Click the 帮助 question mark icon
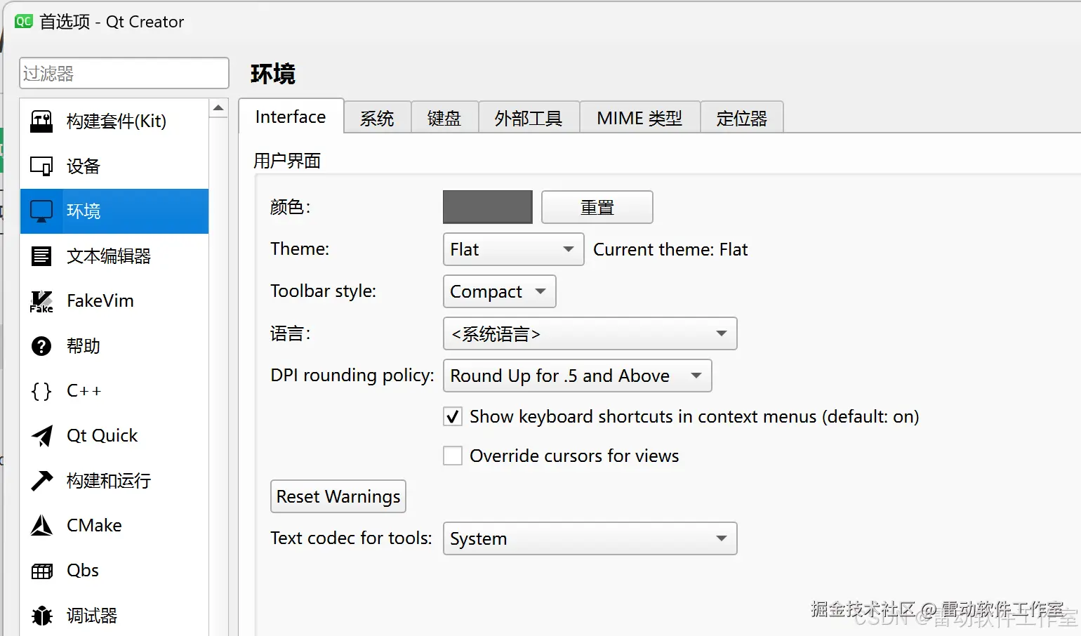Screen dimensions: 1081x636 (x=41, y=346)
